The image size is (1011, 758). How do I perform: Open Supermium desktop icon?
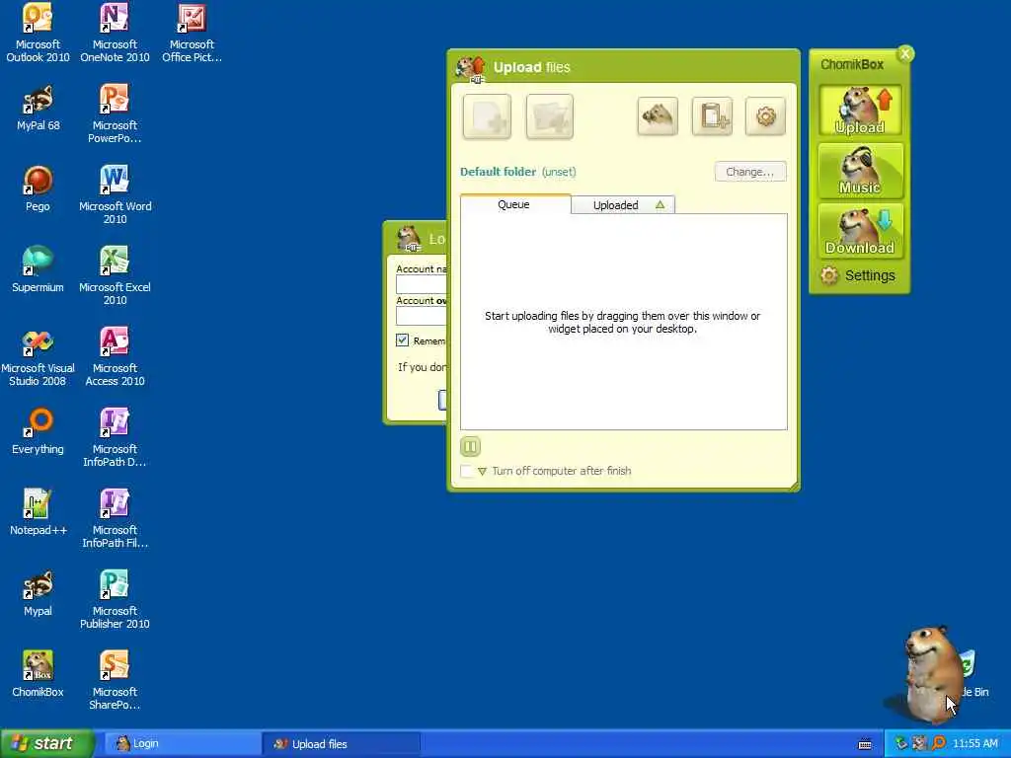pos(38,269)
